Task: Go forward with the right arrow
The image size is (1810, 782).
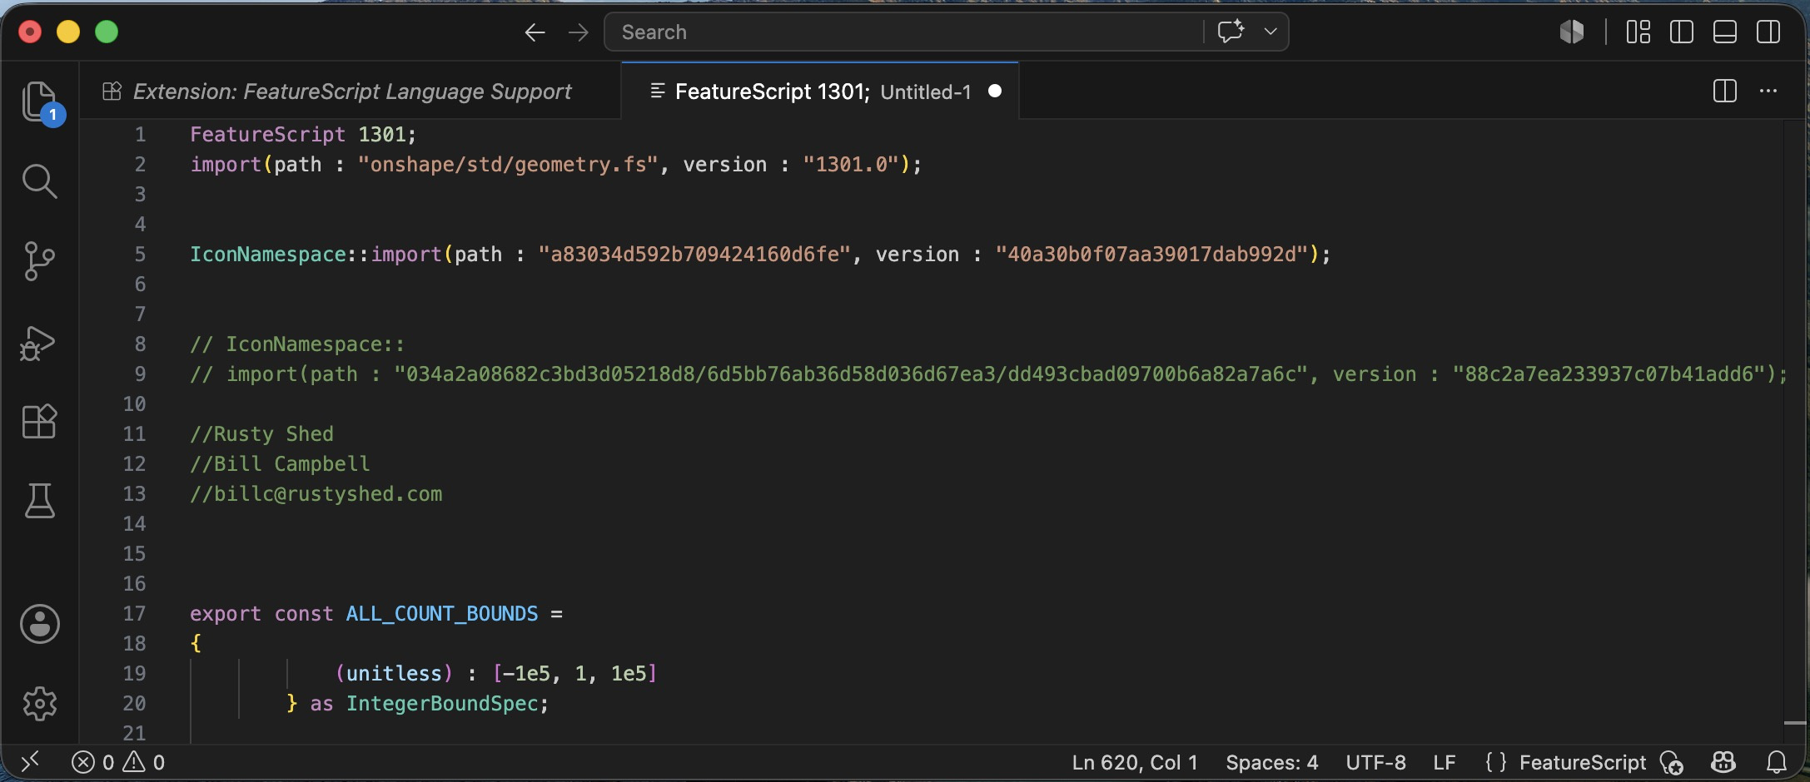Action: [x=578, y=32]
